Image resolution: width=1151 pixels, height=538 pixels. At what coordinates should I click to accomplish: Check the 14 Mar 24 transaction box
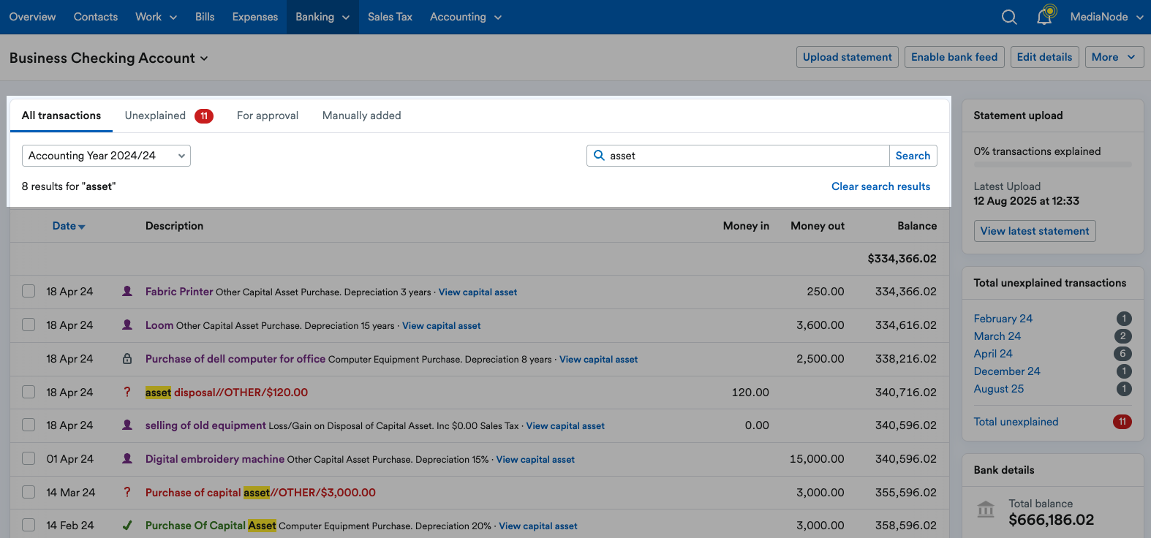(29, 492)
